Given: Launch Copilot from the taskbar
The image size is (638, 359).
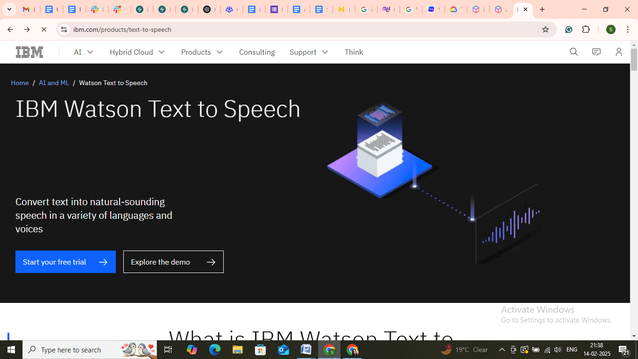Looking at the screenshot, I should [192, 350].
